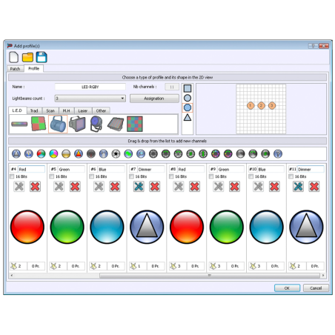Select the multicolor pixel matrix fixture icon
This screenshot has height=335, width=335.
[135, 124]
